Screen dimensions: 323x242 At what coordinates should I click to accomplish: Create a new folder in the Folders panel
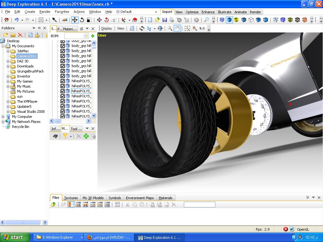click(x=6, y=35)
